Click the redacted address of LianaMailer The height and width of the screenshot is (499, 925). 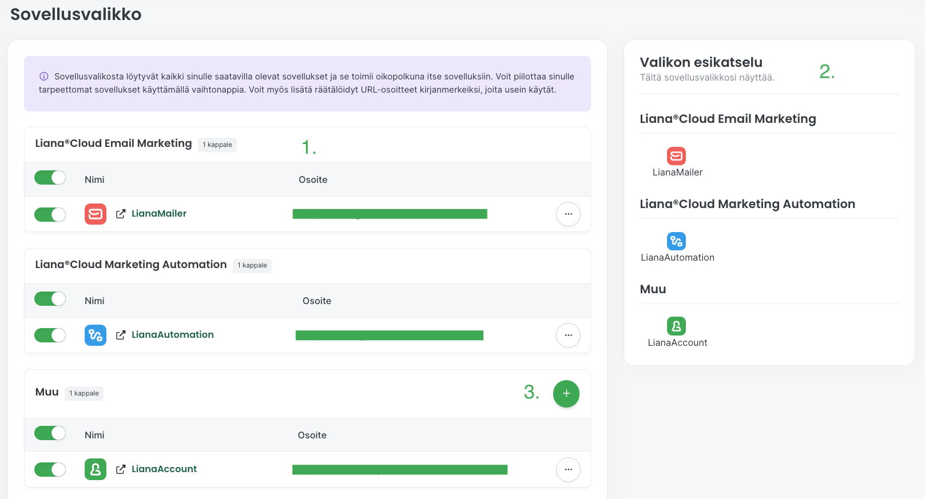coord(390,214)
